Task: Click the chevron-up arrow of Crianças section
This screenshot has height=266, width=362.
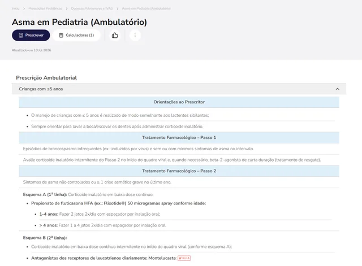Action: [337, 89]
